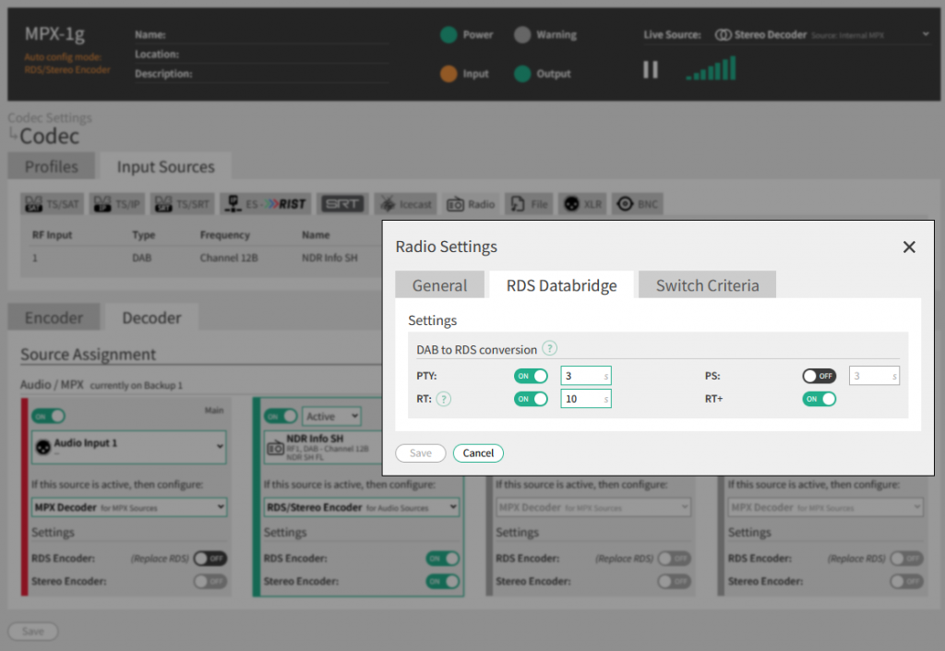
Task: Open the MPX Decoder configuration dropdown
Action: pos(128,507)
